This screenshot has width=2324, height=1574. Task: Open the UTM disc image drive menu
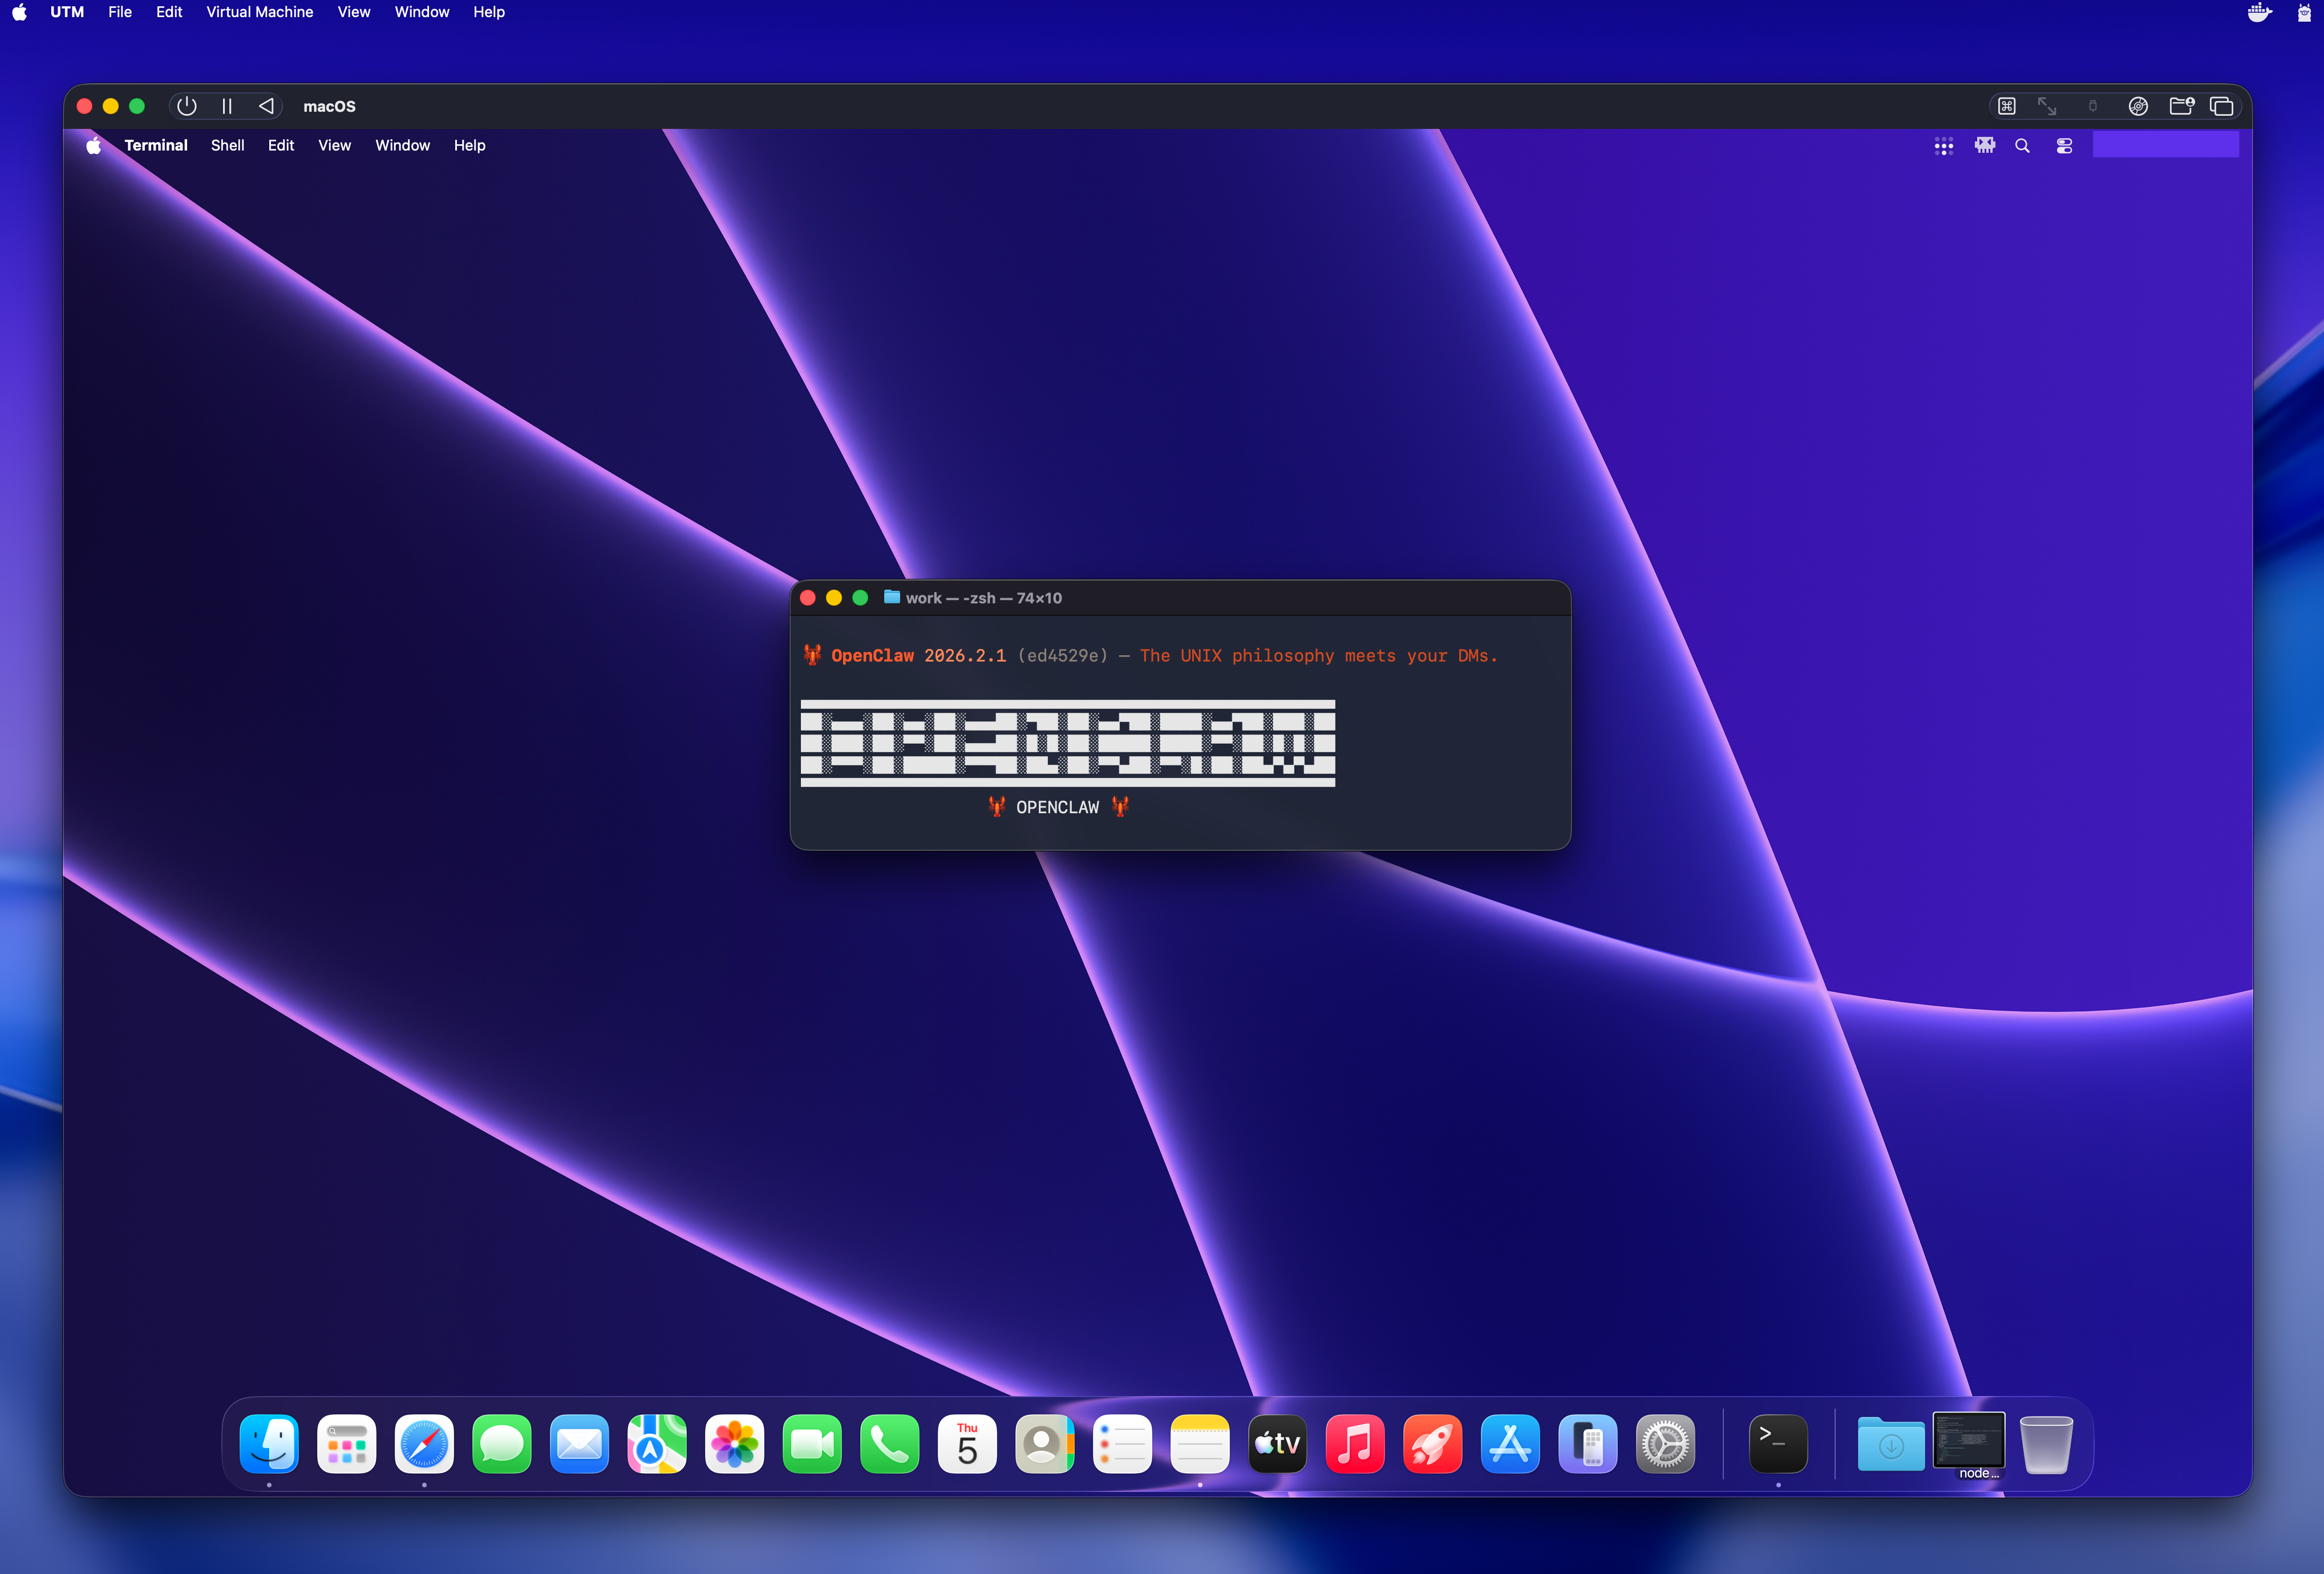[x=2138, y=106]
